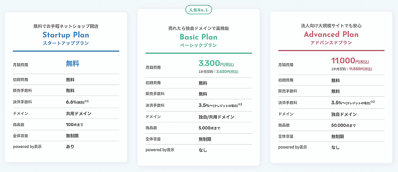
Task: Open the Basic Plan title
Action: coord(198,37)
